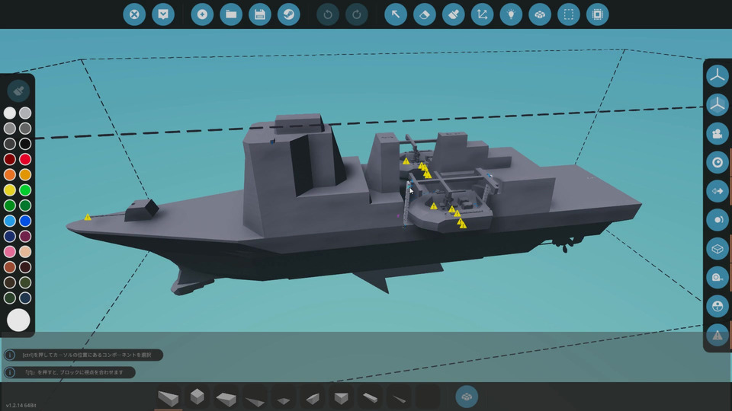Pick the light blue color swatch
Screen dimensions: 732x411
(10, 221)
